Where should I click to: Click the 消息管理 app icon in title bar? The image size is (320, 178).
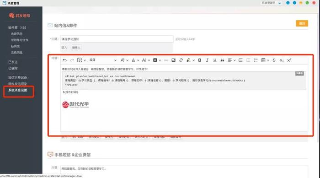pos(5,3)
